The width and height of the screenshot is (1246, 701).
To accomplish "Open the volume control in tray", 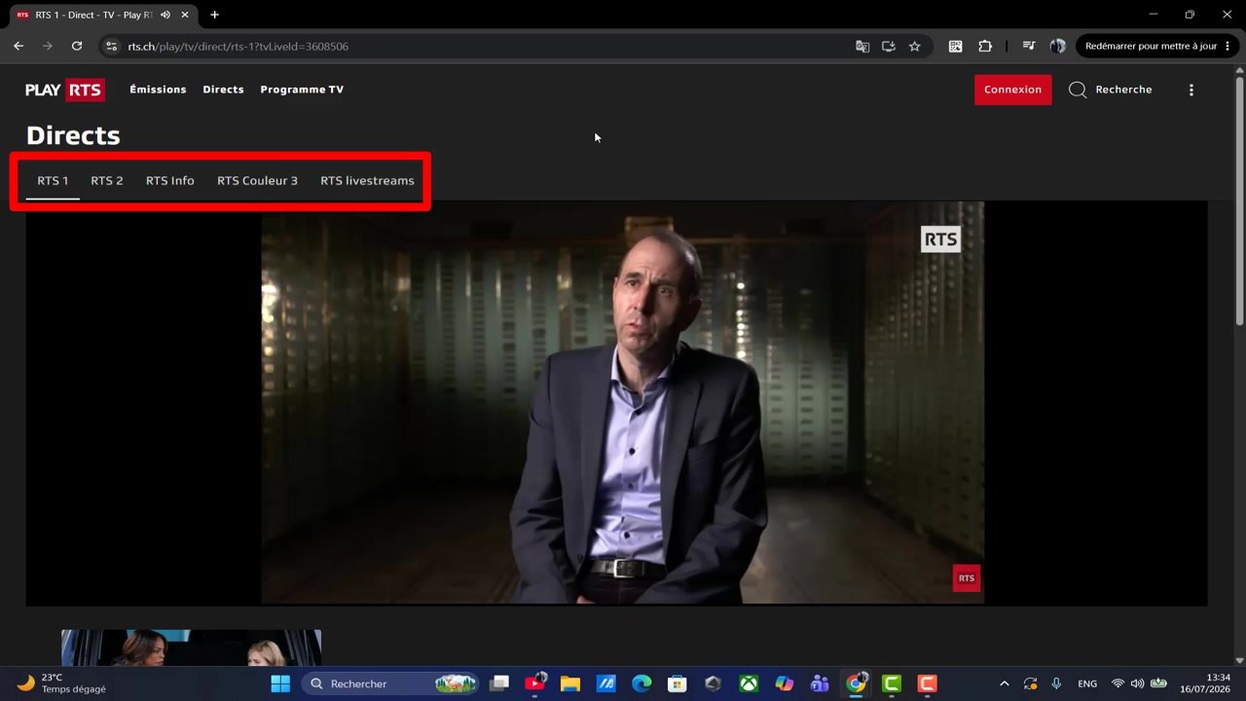I will click(1137, 683).
